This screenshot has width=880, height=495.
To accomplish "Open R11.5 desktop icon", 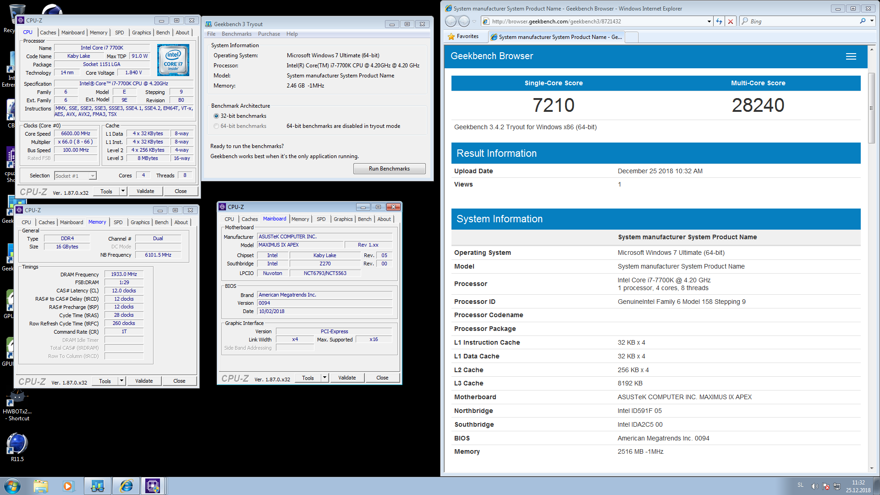I will 17,447.
